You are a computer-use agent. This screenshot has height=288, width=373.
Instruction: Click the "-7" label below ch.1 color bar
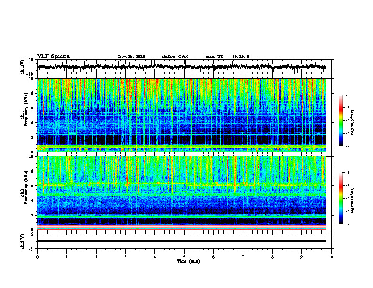pyautogui.click(x=347, y=146)
